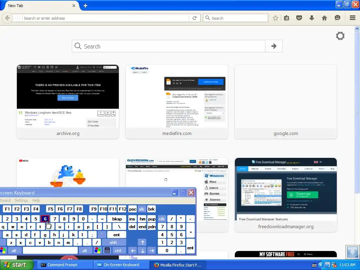Click the backslash key
The width and height of the screenshot is (360, 270).
(119, 227)
